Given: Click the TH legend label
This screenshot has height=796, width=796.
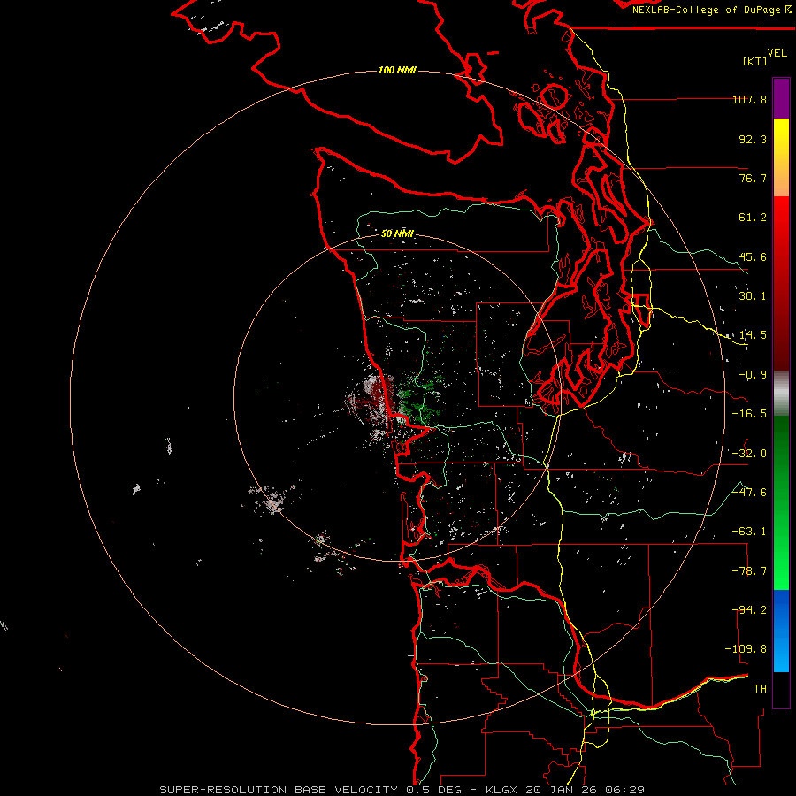Looking at the screenshot, I should [760, 689].
